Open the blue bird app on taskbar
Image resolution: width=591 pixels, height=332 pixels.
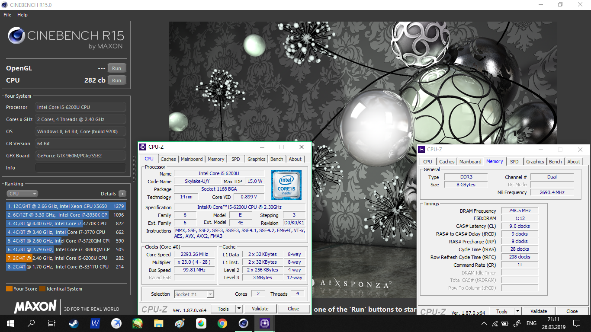pyautogui.click(x=116, y=323)
